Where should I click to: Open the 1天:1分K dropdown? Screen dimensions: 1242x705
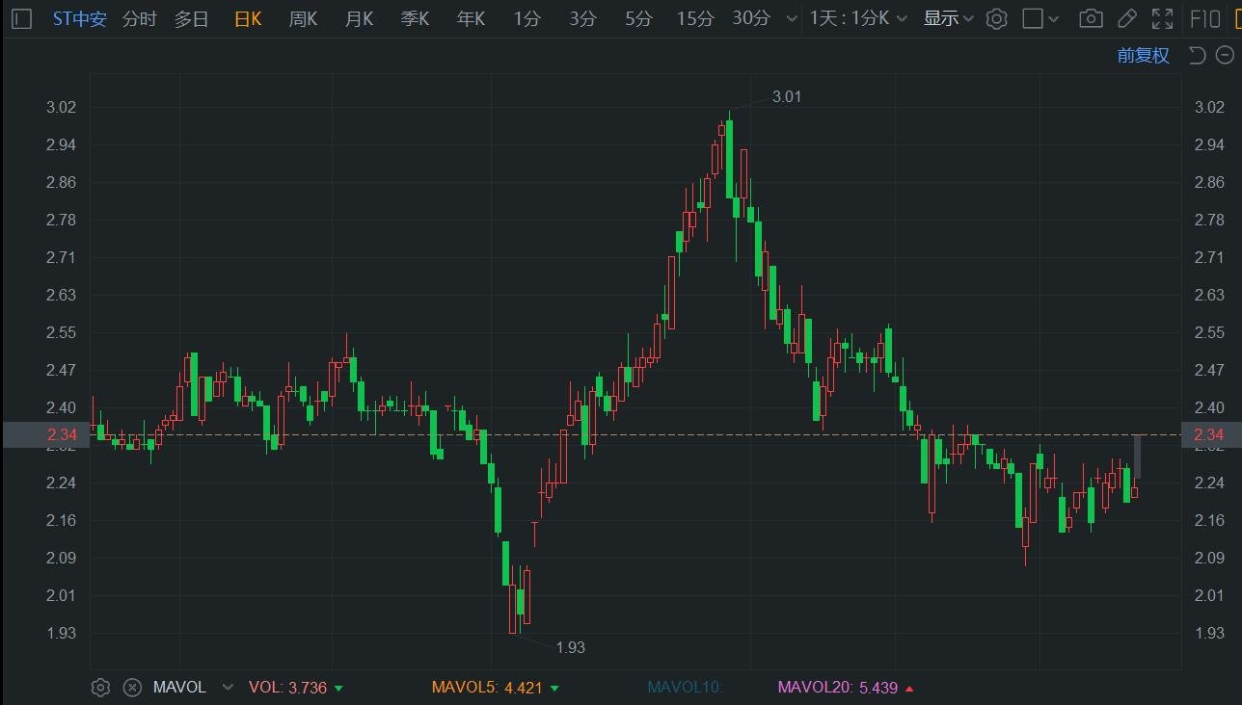pos(858,18)
